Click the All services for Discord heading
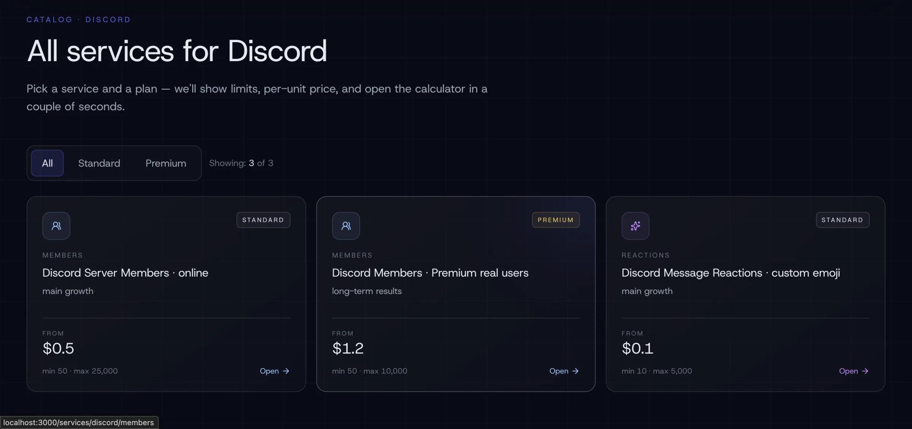This screenshot has height=429, width=912. tap(177, 51)
